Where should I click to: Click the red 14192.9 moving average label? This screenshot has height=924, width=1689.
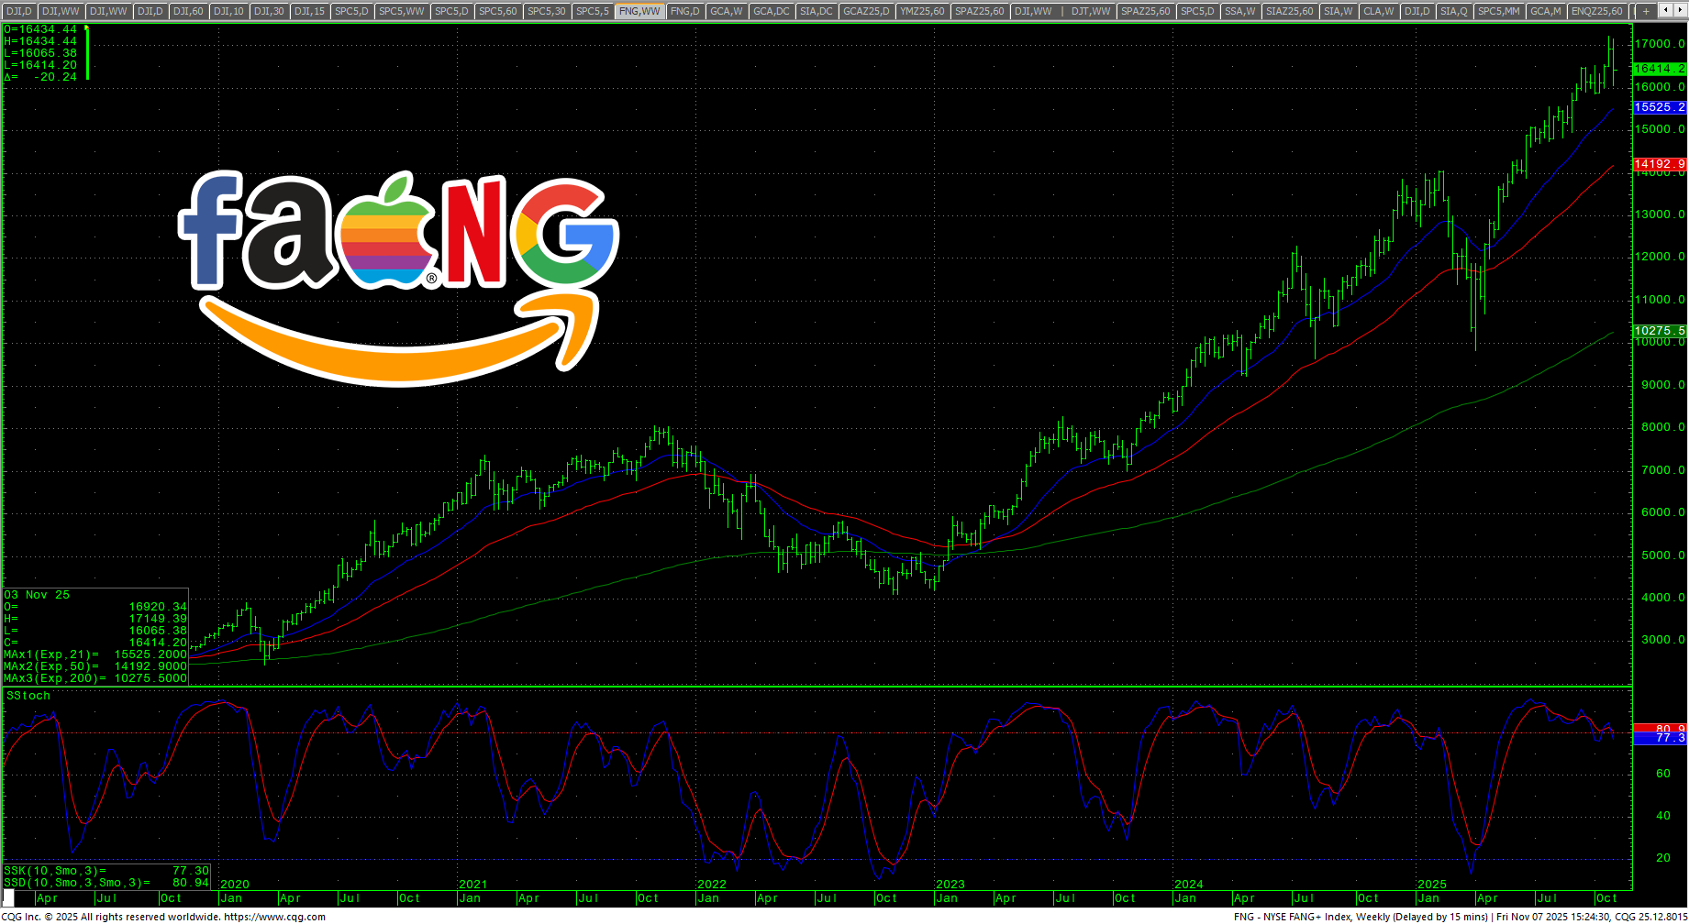tap(1660, 164)
